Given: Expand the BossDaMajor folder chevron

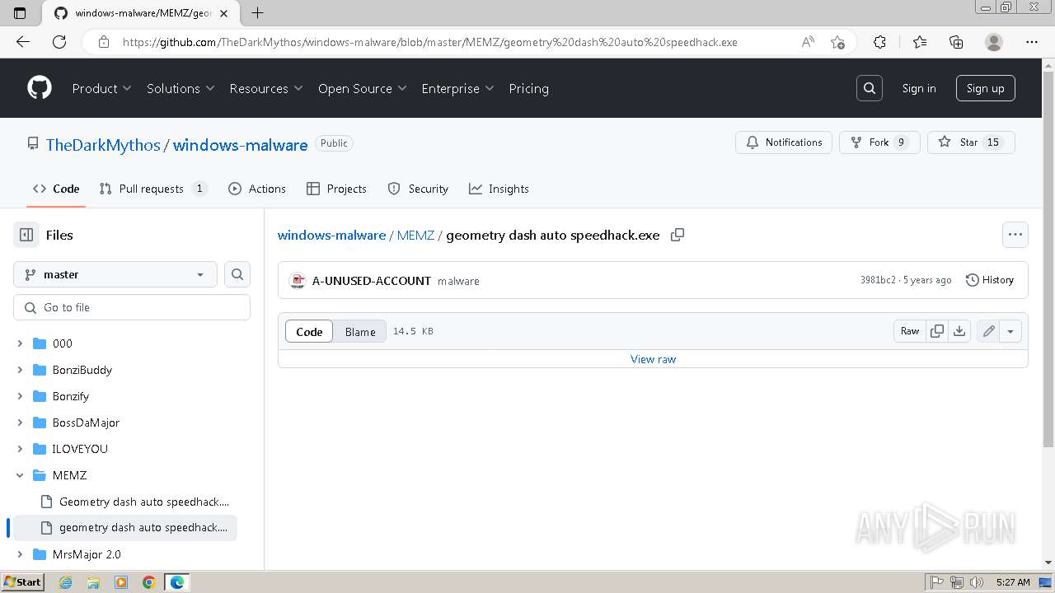Looking at the screenshot, I should tap(20, 423).
